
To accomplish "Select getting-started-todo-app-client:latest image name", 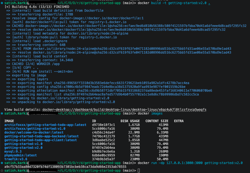I will tap(41, 140).
